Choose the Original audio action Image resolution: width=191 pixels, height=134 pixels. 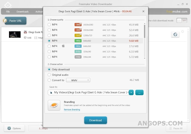pos(49,75)
